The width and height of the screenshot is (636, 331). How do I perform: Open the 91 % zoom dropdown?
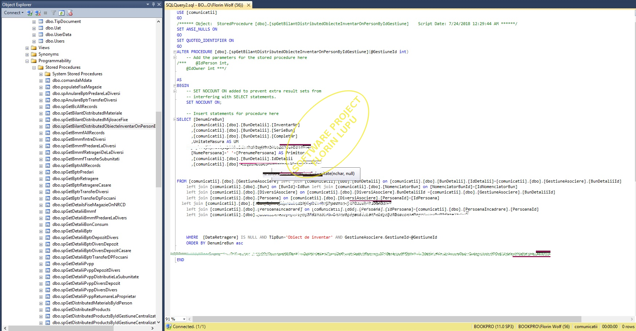184,319
